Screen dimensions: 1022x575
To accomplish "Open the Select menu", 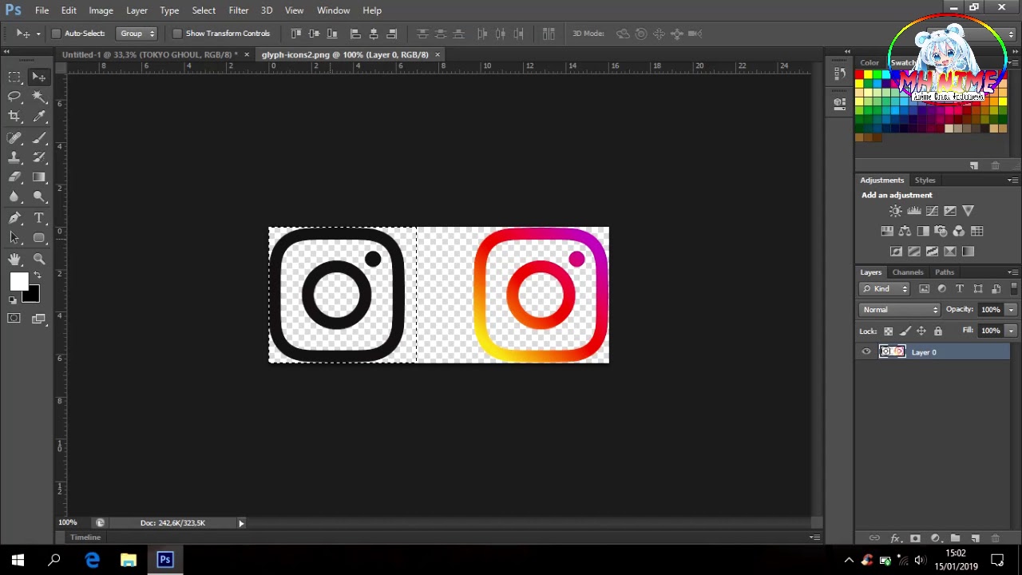I will pyautogui.click(x=204, y=10).
